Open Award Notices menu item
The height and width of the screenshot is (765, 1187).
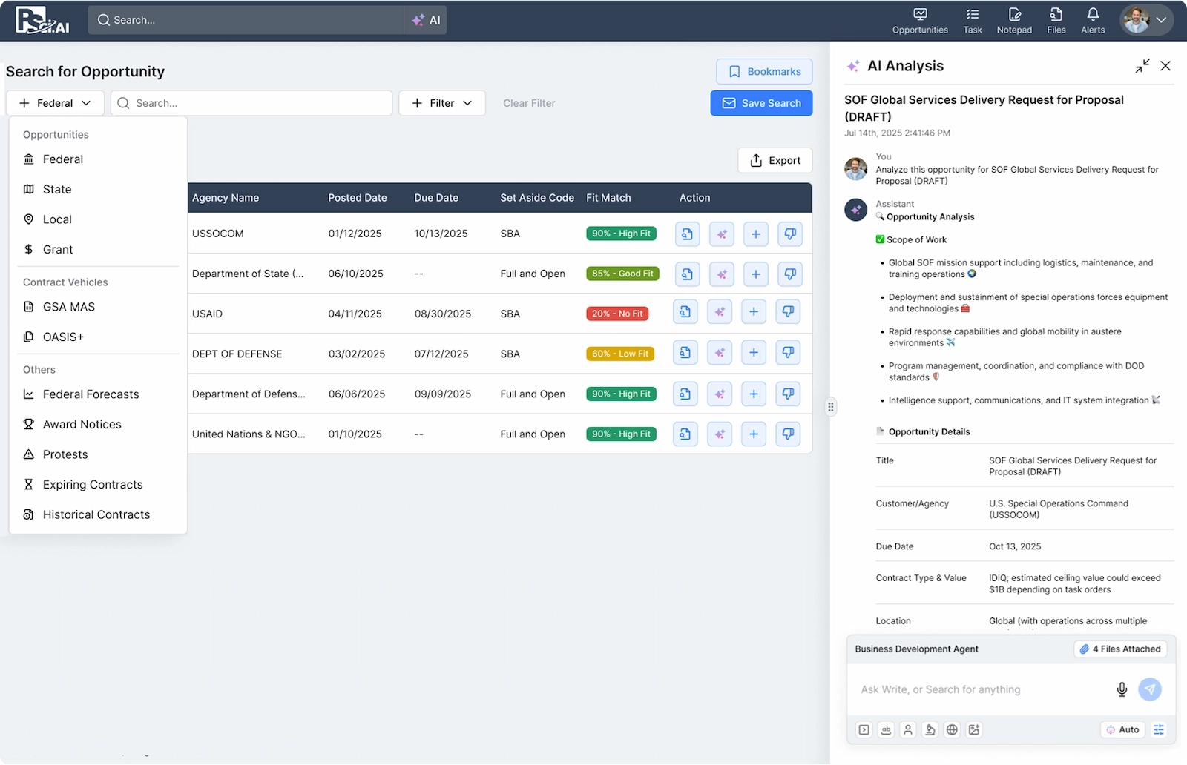98,424
